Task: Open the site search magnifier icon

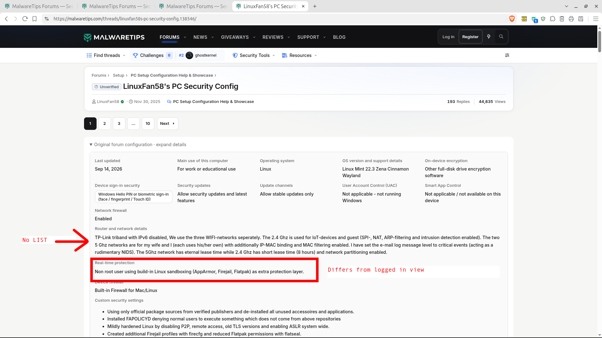Action: tap(501, 37)
